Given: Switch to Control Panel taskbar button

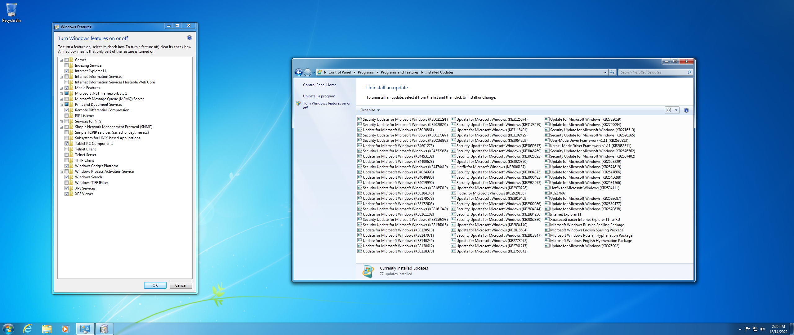Looking at the screenshot, I should (85, 329).
